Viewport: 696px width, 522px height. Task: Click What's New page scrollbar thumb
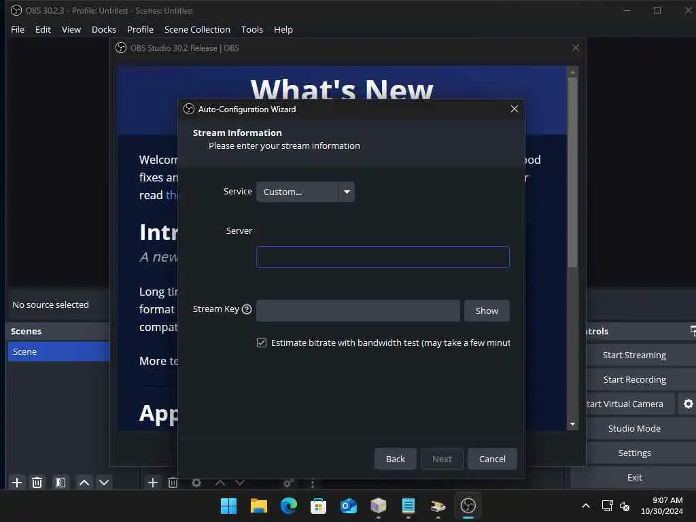click(x=573, y=172)
